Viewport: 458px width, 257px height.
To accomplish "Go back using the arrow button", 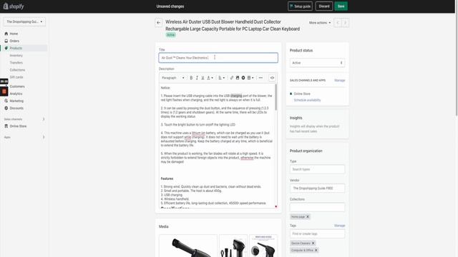I will (x=159, y=22).
